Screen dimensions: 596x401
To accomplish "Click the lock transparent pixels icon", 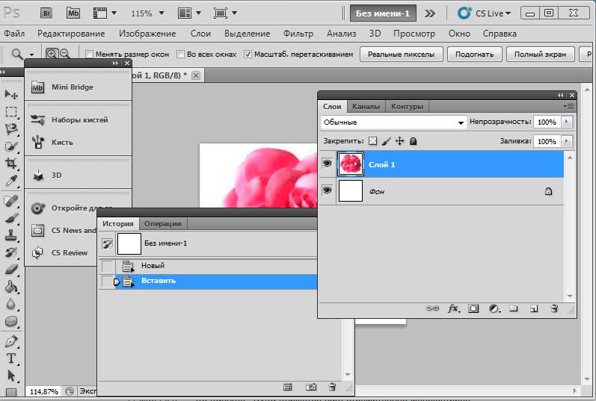I will click(x=372, y=140).
